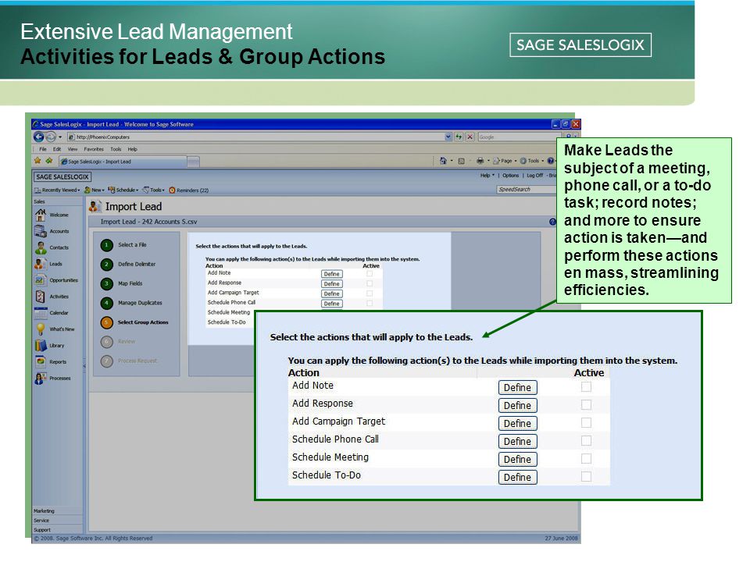The image size is (750, 562).
Task: Open the browser Edit menu
Action: [x=57, y=149]
